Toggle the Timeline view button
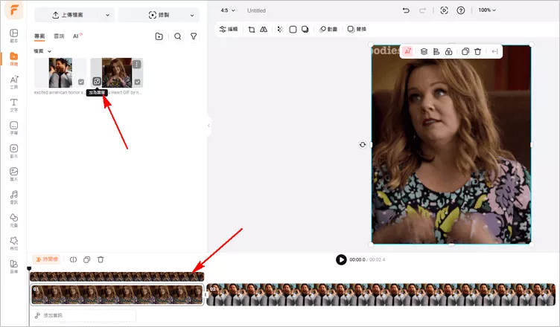Image resolution: width=560 pixels, height=327 pixels. [47, 259]
